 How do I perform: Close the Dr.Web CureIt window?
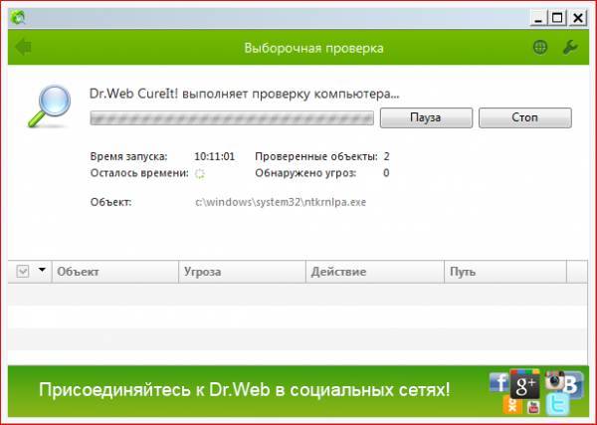(x=578, y=18)
